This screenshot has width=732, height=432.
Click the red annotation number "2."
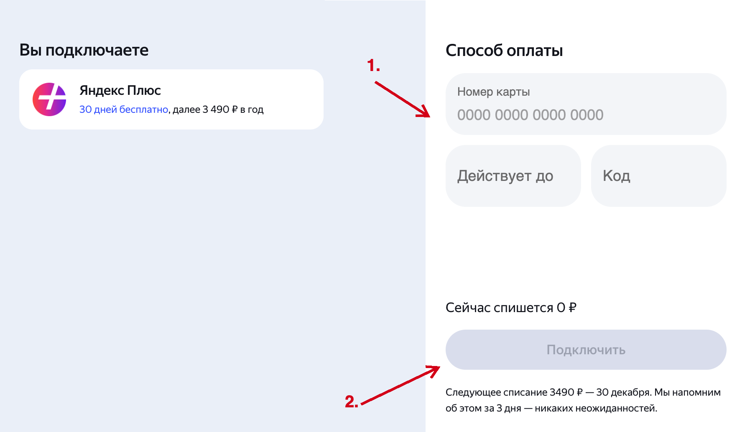coord(351,402)
